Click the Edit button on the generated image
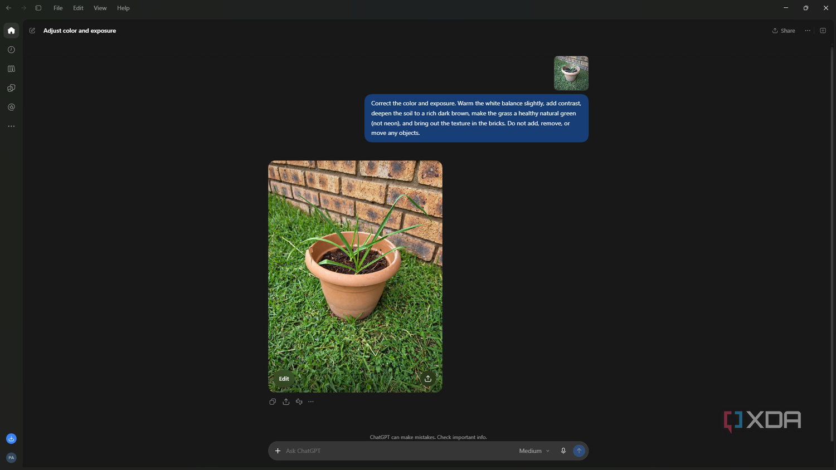This screenshot has width=836, height=470. pos(284,379)
